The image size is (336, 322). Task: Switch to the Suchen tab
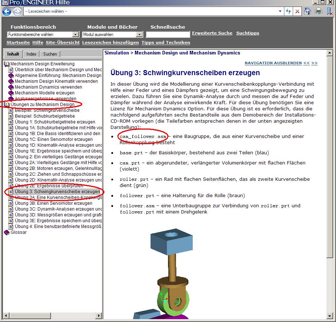point(50,54)
